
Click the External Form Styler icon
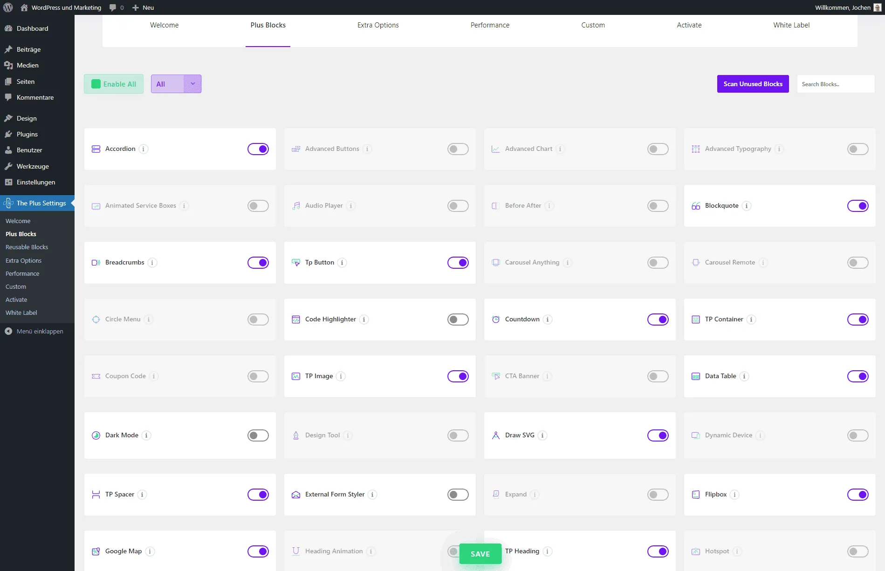click(x=296, y=495)
